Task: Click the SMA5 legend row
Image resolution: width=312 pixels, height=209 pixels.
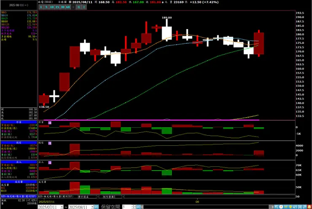Action: click(19, 12)
